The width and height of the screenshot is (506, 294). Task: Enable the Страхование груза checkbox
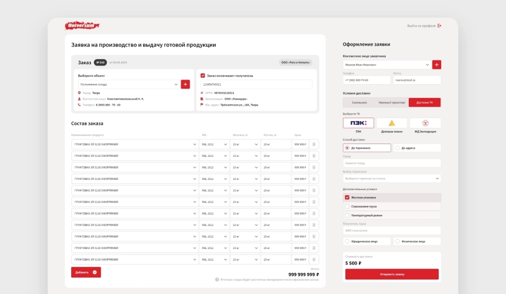click(347, 206)
